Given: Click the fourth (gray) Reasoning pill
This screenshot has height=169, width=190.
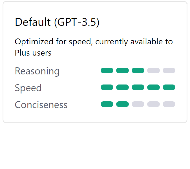Looking at the screenshot, I should tap(153, 70).
